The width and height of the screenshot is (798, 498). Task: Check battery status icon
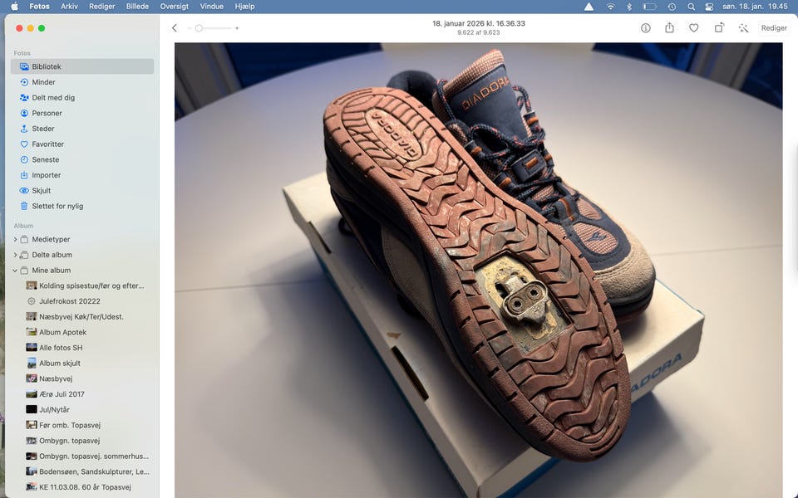pyautogui.click(x=649, y=7)
